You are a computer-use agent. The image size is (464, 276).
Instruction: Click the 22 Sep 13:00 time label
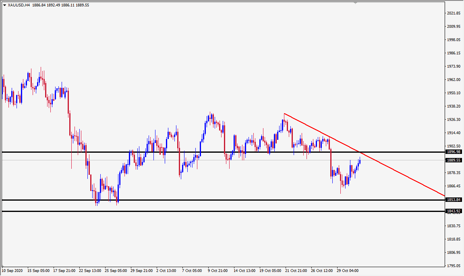pos(90,271)
